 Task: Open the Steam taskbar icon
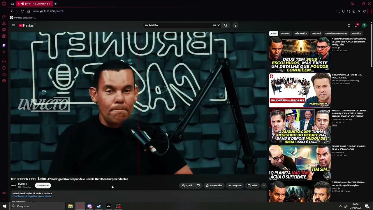[x=99, y=206]
